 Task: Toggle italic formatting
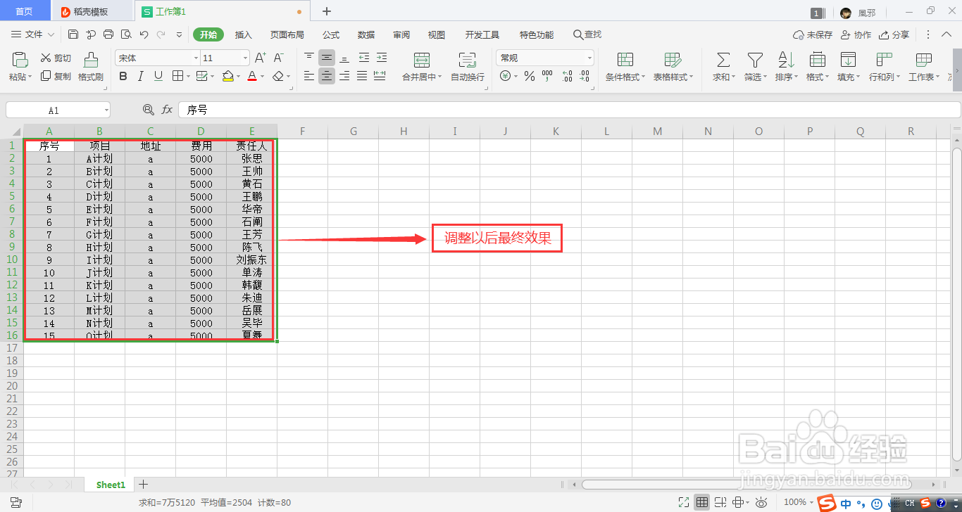140,76
